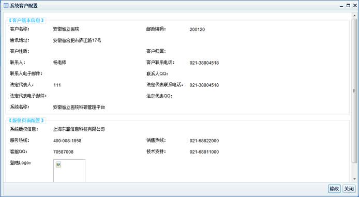The width and height of the screenshot is (359, 197).
Task: Click the 修改 button
Action: pos(334,189)
